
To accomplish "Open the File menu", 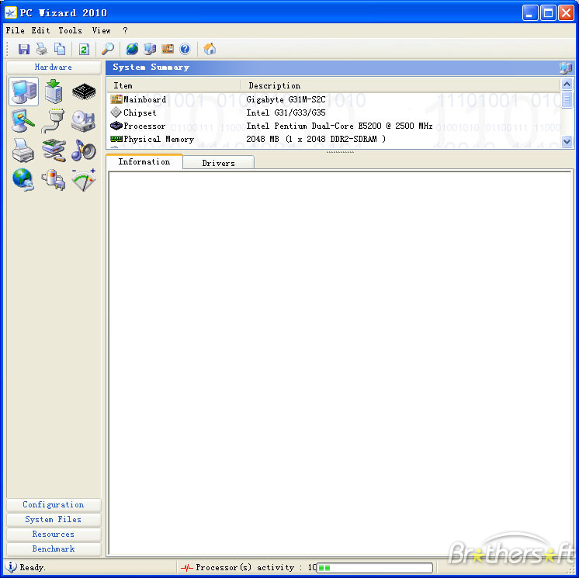I will [16, 30].
